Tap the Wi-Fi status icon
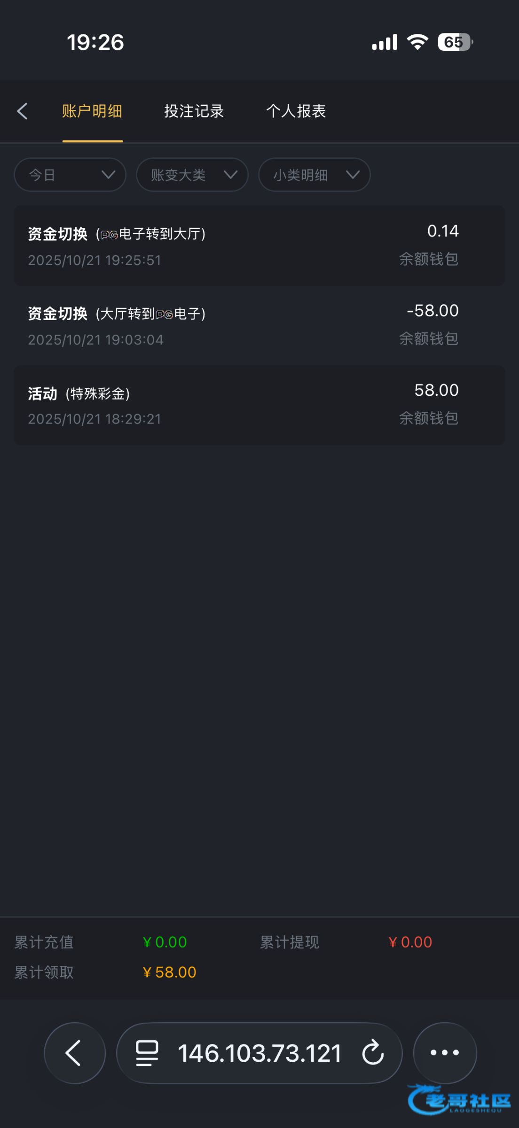519x1128 pixels. 417,42
